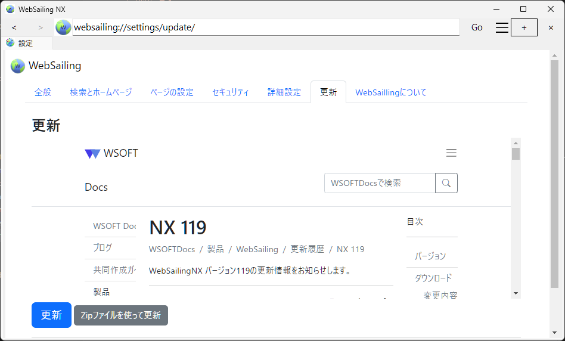Close the current tab with the small × button
This screenshot has width=565, height=341.
pyautogui.click(x=551, y=28)
